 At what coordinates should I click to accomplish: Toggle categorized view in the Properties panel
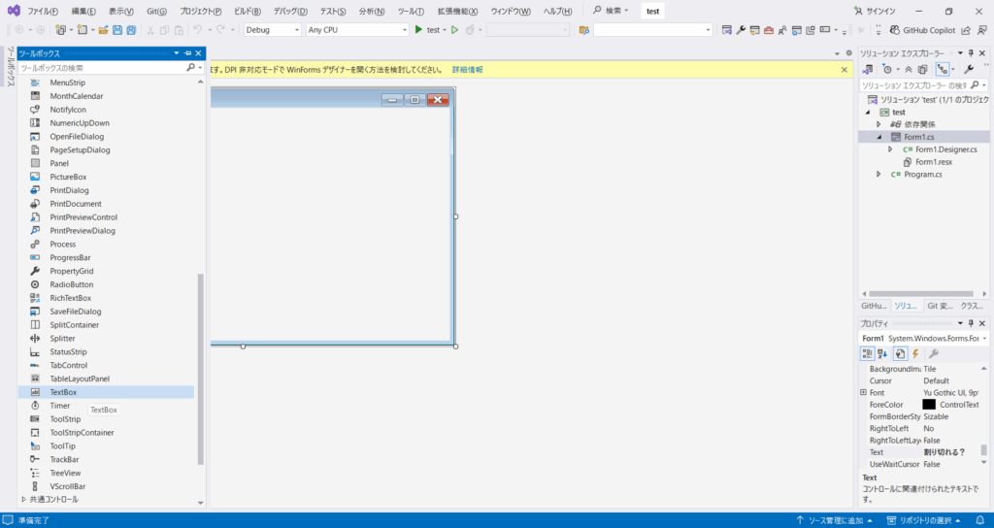coord(867,353)
